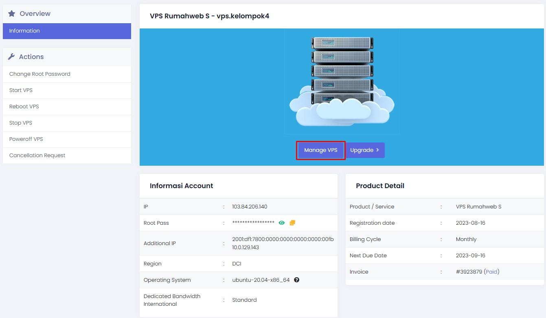Select the Registration date label
Viewport: 546px width, 318px height.
(x=372, y=223)
